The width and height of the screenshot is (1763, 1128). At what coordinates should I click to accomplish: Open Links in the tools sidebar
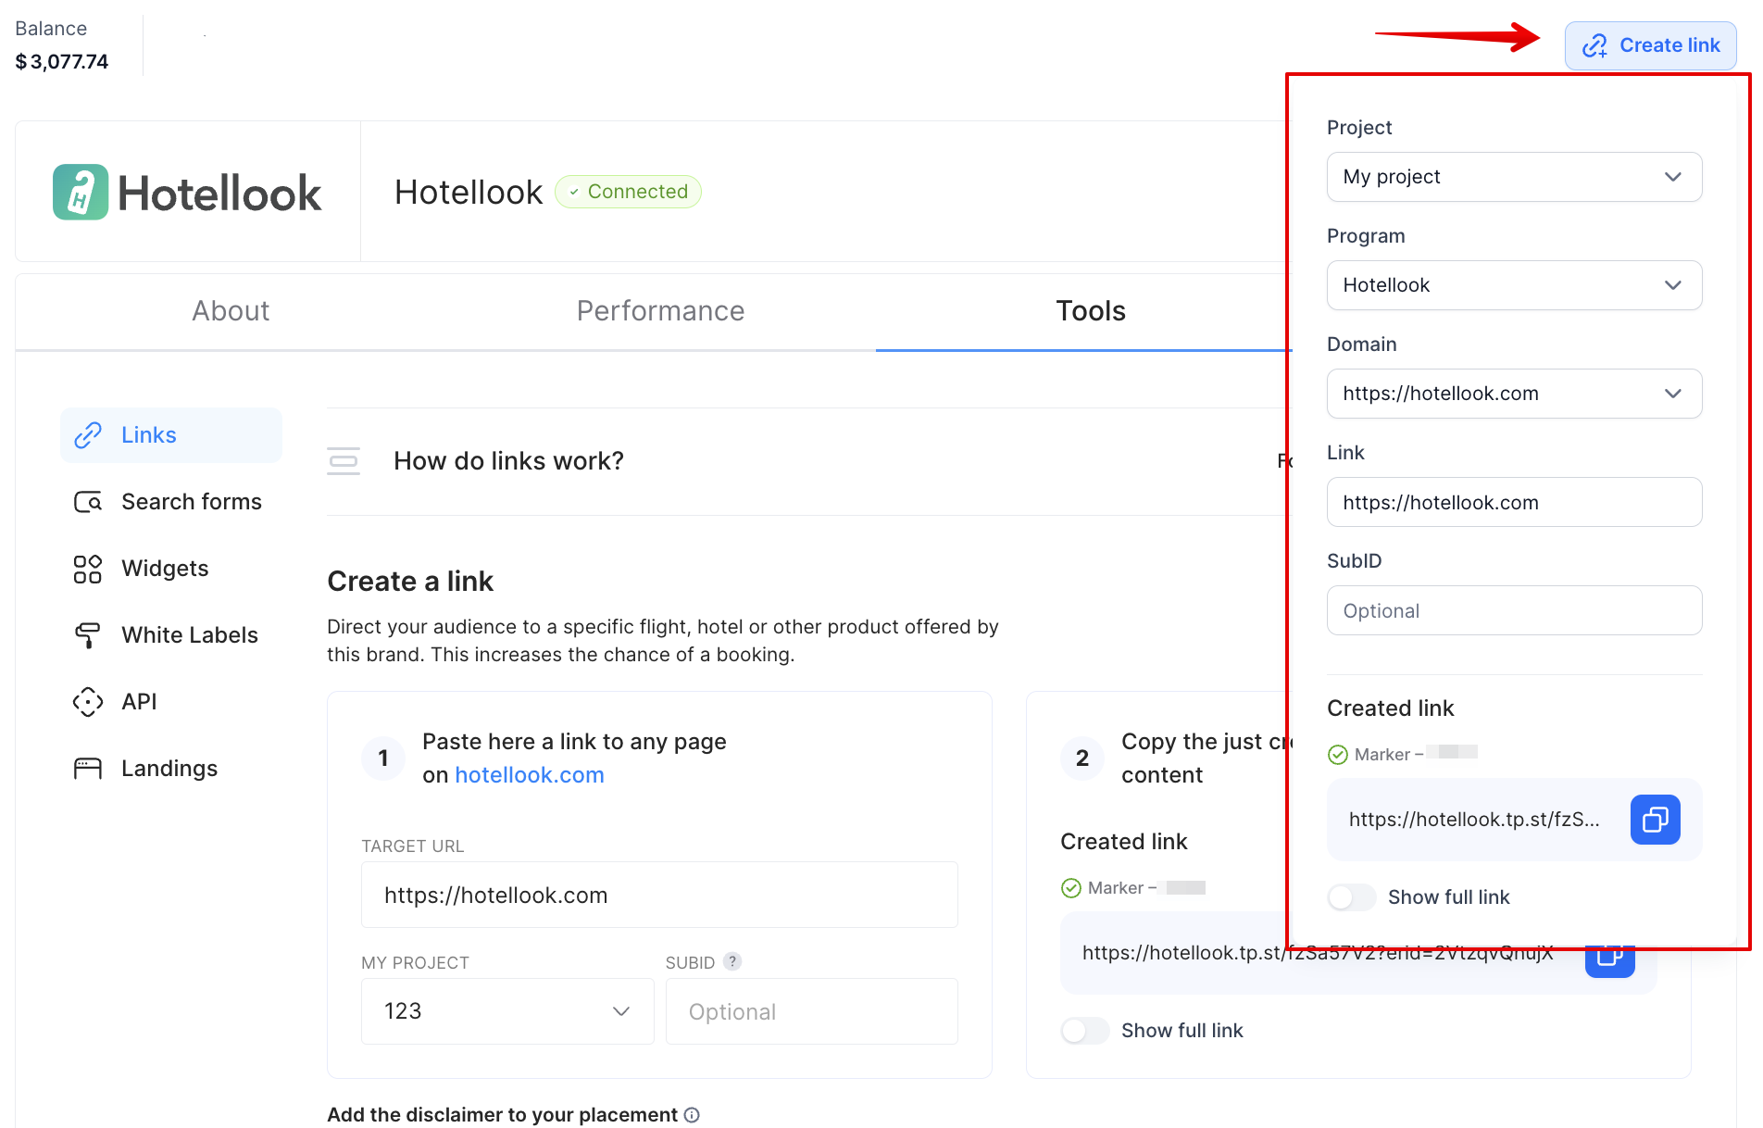[171, 435]
